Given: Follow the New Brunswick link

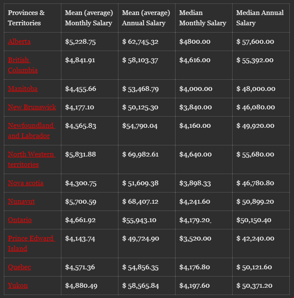Looking at the screenshot, I should coord(32,107).
